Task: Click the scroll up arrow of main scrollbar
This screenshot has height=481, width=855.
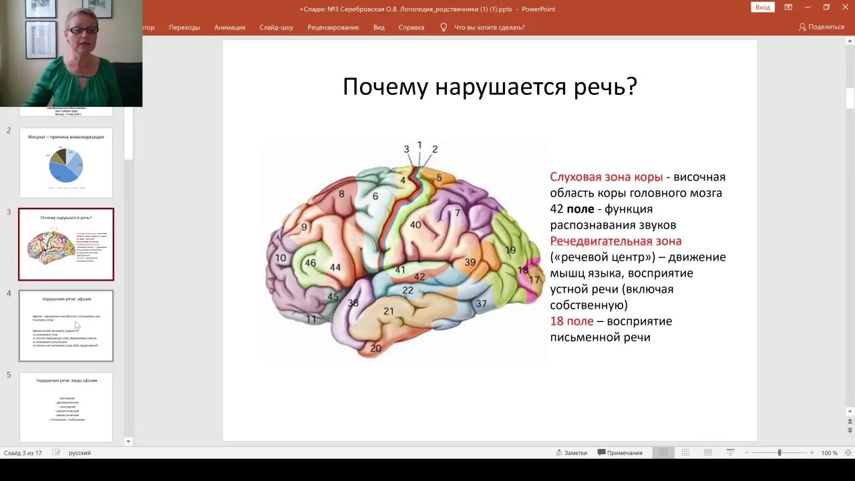Action: tap(850, 40)
